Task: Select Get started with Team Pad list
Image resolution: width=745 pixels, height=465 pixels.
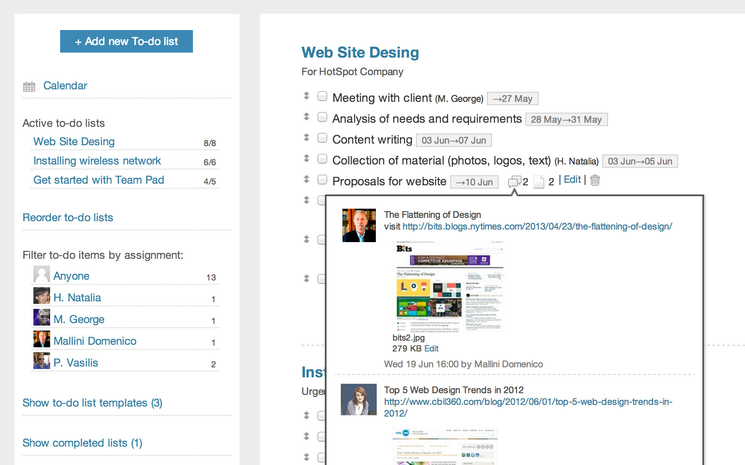Action: (x=99, y=180)
